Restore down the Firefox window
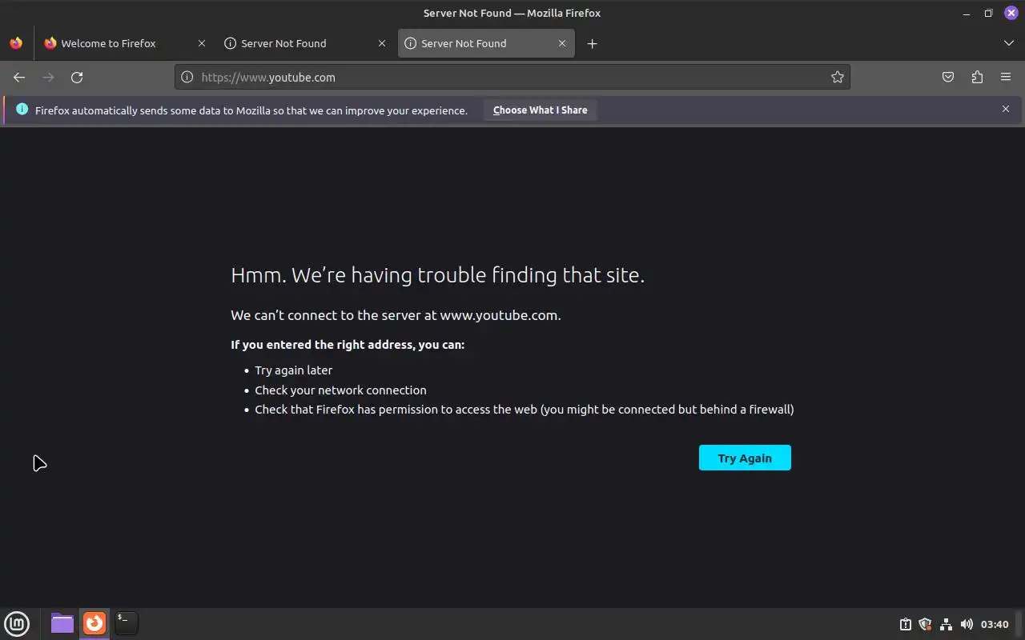1025x640 pixels. pos(988,13)
